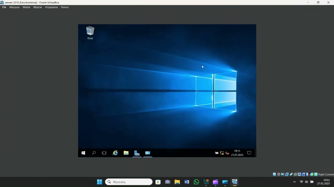The width and height of the screenshot is (334, 187).
Task: Open Microsoft Store from host taskbar
Action: pyautogui.click(x=158, y=182)
